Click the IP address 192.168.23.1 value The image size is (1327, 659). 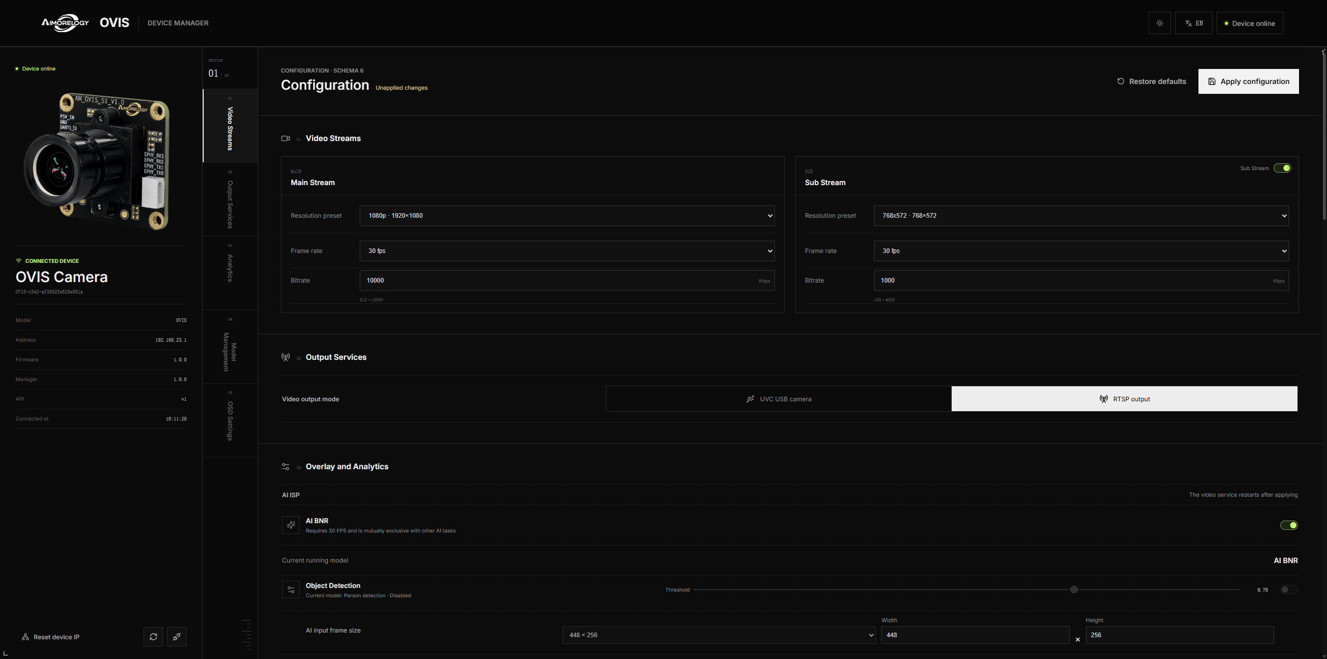point(171,340)
